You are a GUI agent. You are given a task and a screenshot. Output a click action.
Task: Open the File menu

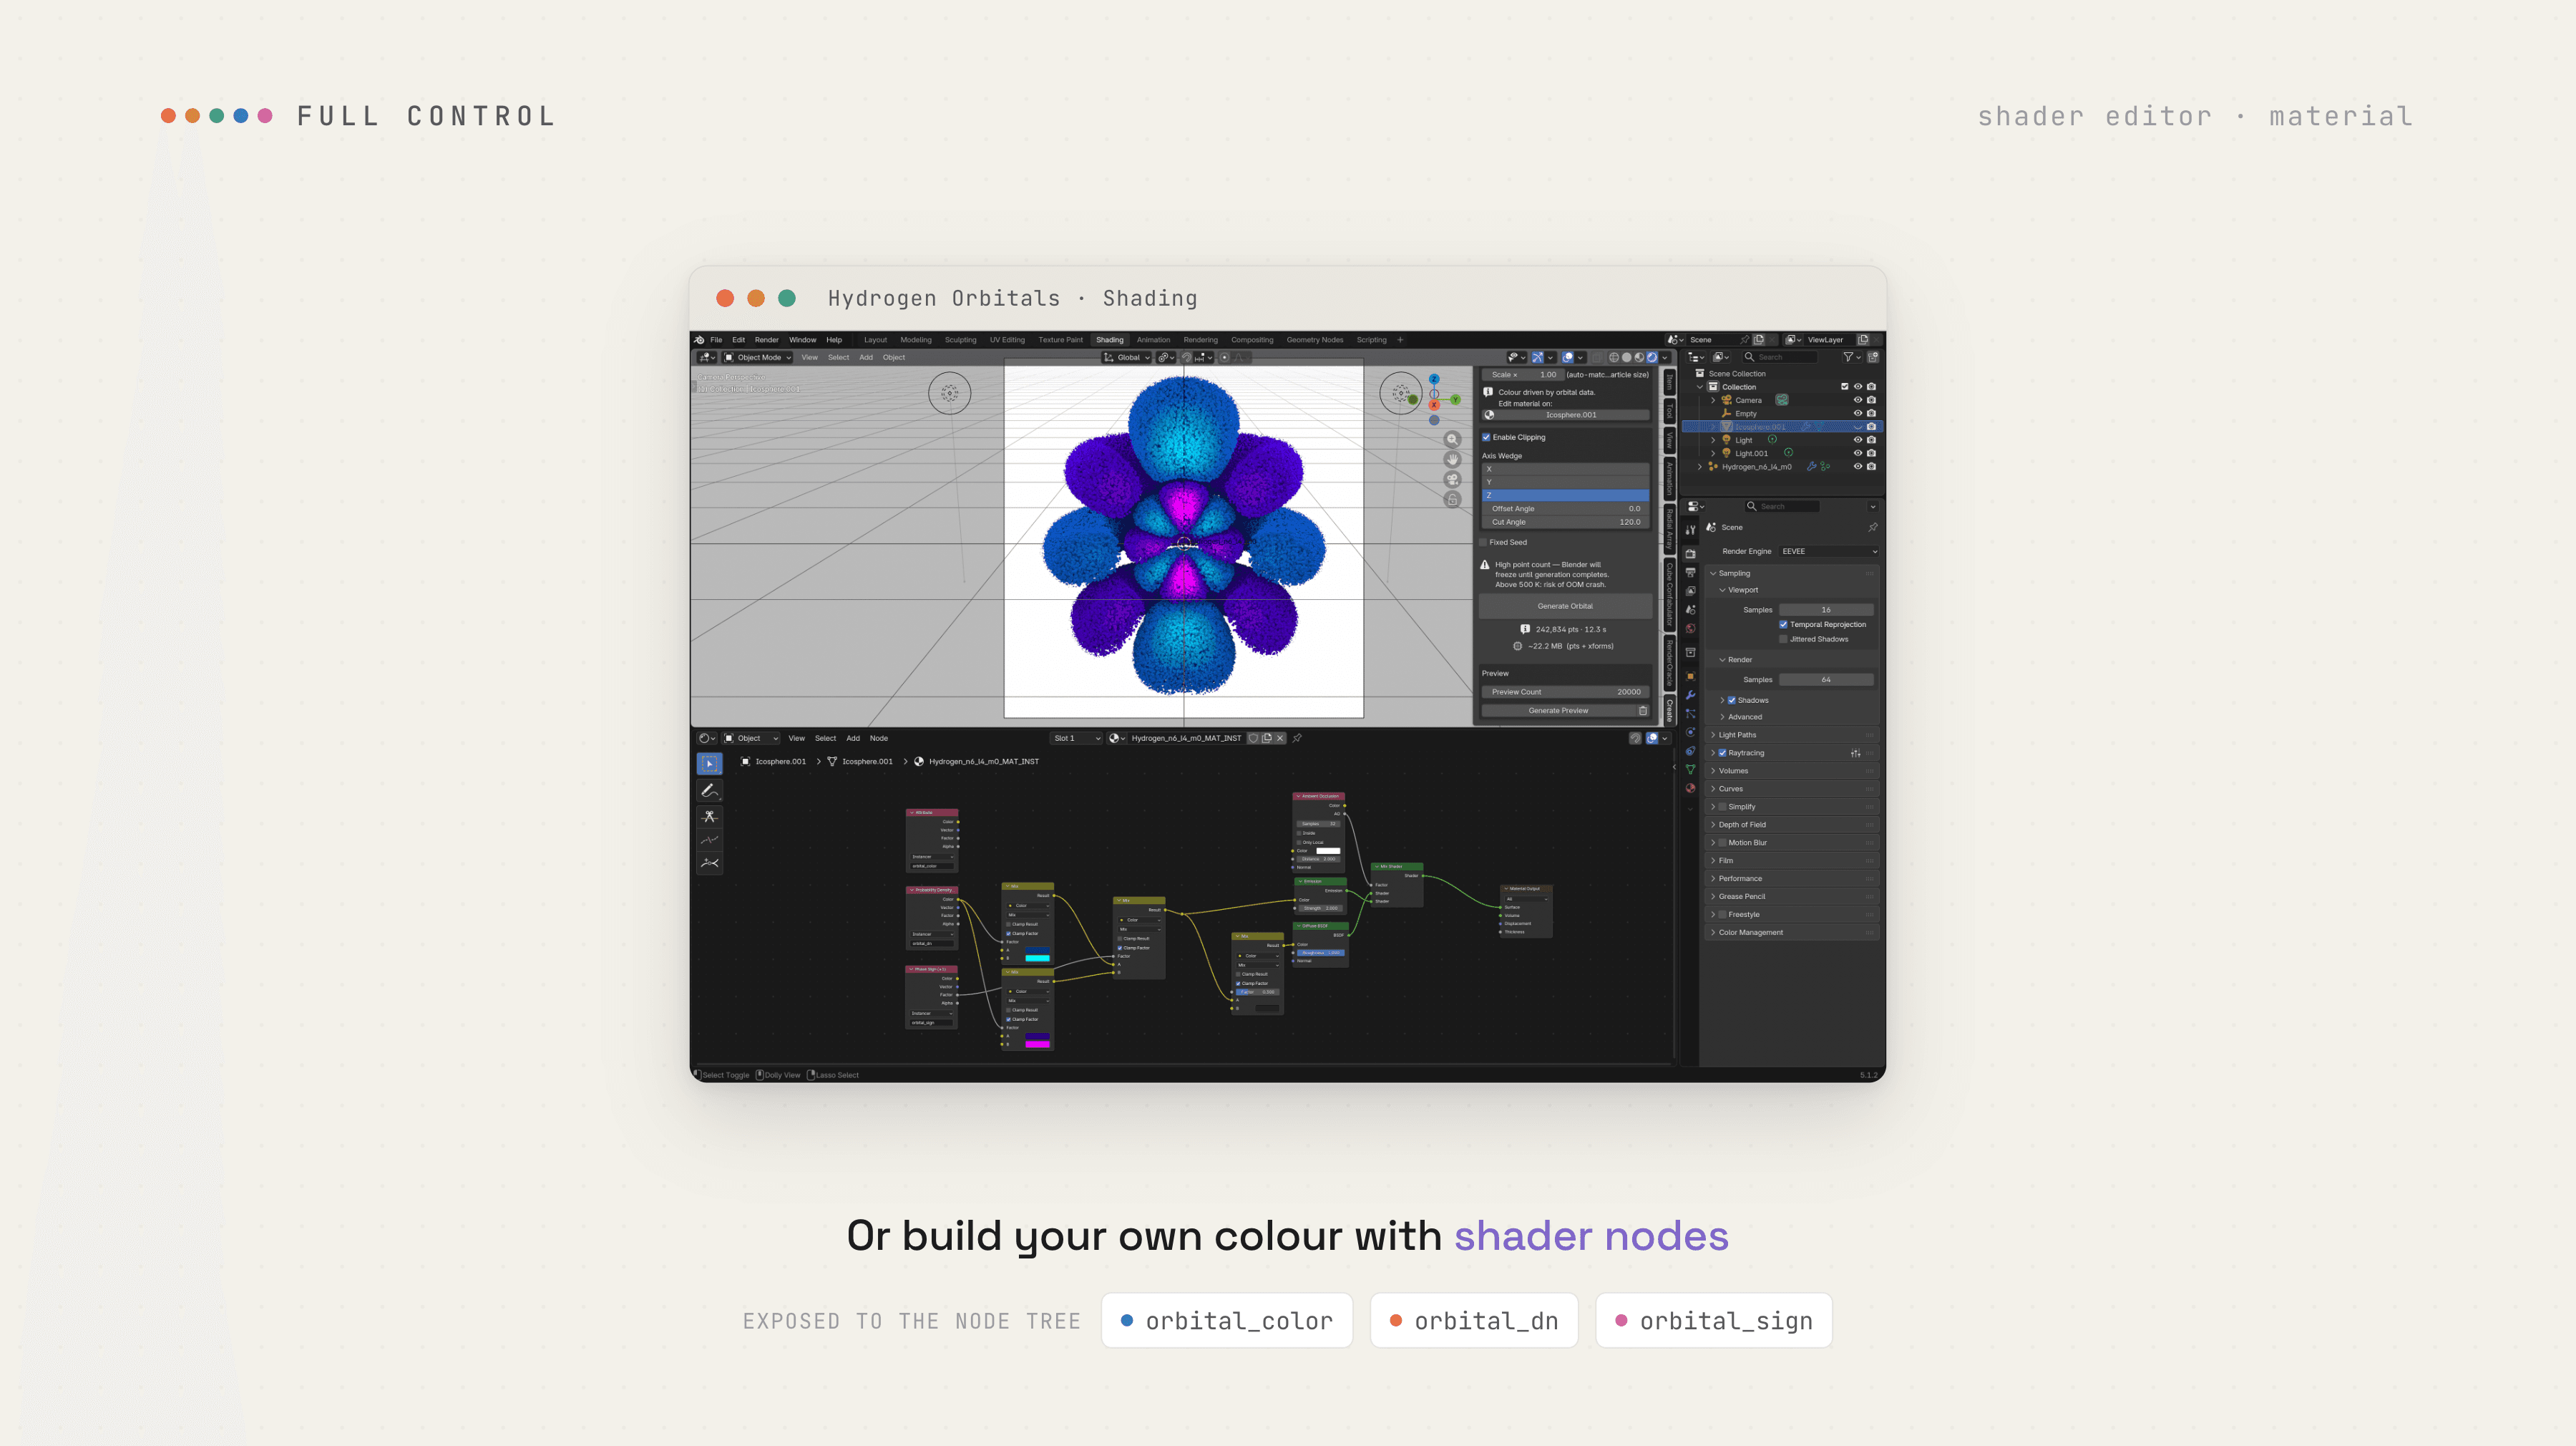[716, 340]
